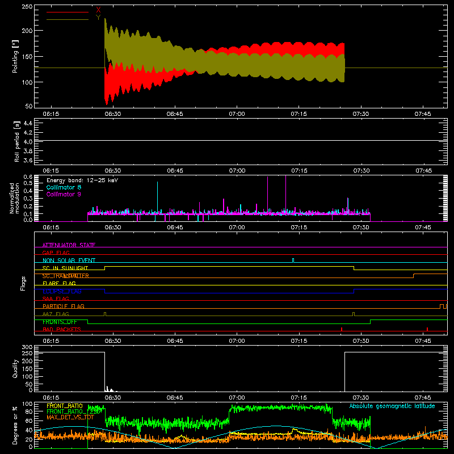Click the tall cyan Collimator 8 spike
Image resolution: width=454 pixels, height=454 pixels.
click(x=158, y=197)
